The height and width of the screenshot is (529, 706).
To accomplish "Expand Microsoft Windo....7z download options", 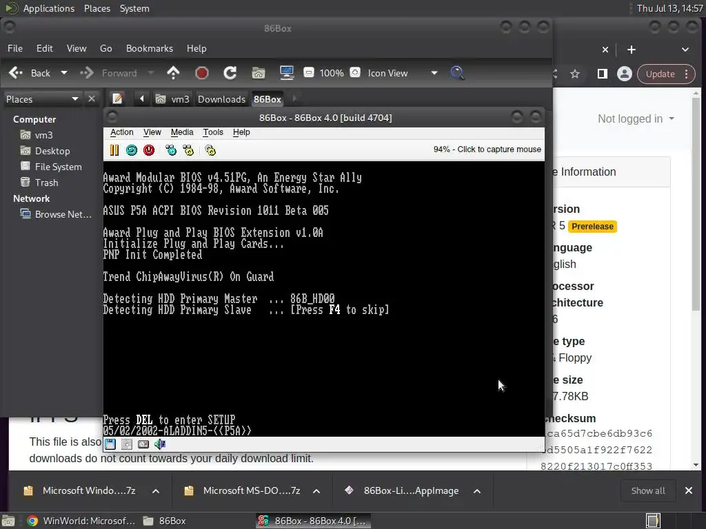I will pyautogui.click(x=156, y=490).
